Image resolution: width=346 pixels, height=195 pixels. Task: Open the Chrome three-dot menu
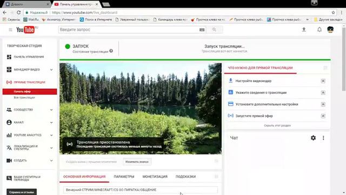(x=342, y=12)
